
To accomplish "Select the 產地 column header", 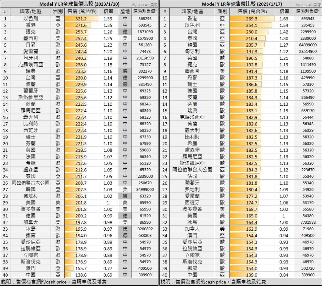I will pyautogui.click(x=125, y=11).
